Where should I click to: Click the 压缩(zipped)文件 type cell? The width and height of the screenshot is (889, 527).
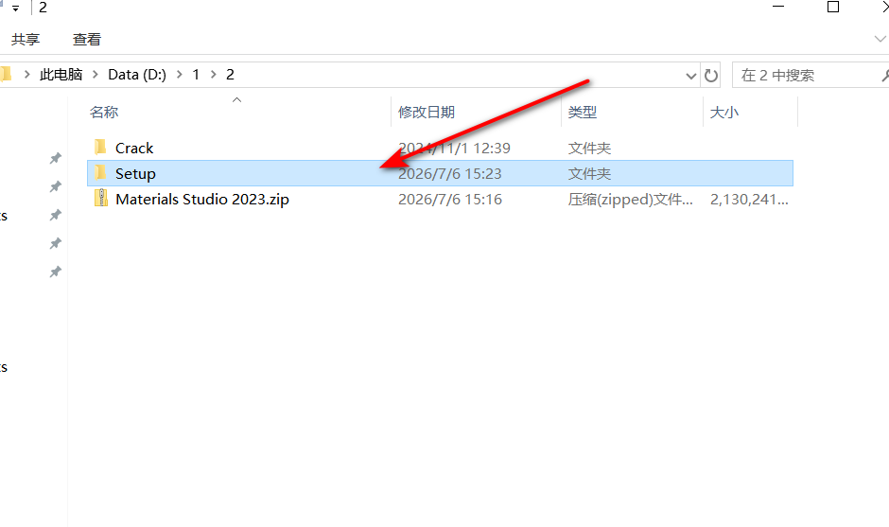coord(631,199)
